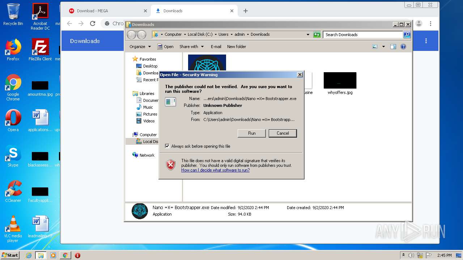Viewport: 463px width, 260px height.
Task: Open Explorer help icon
Action: (403, 47)
